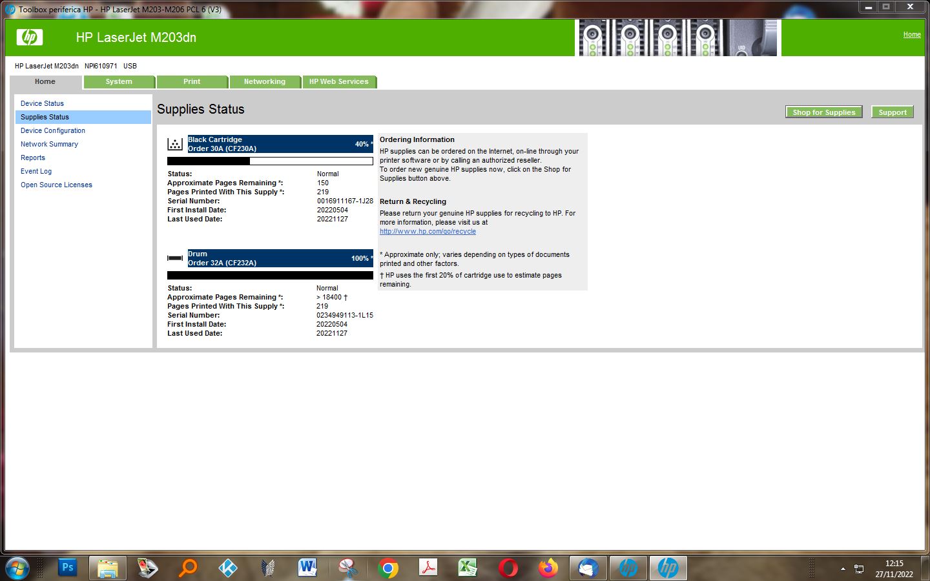Launch Google Chrome from the taskbar

coord(388,568)
